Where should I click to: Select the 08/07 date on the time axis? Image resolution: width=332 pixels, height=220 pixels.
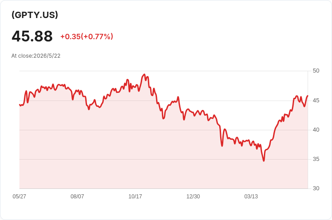coord(77,197)
